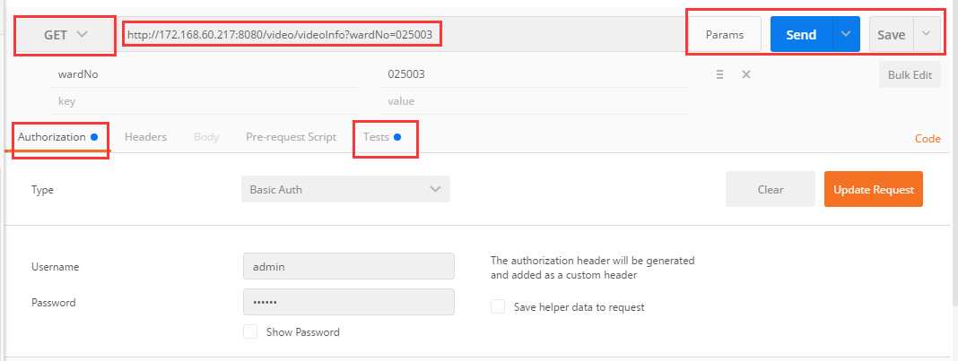The height and width of the screenshot is (361, 958).
Task: Open the Code link
Action: pyautogui.click(x=928, y=139)
